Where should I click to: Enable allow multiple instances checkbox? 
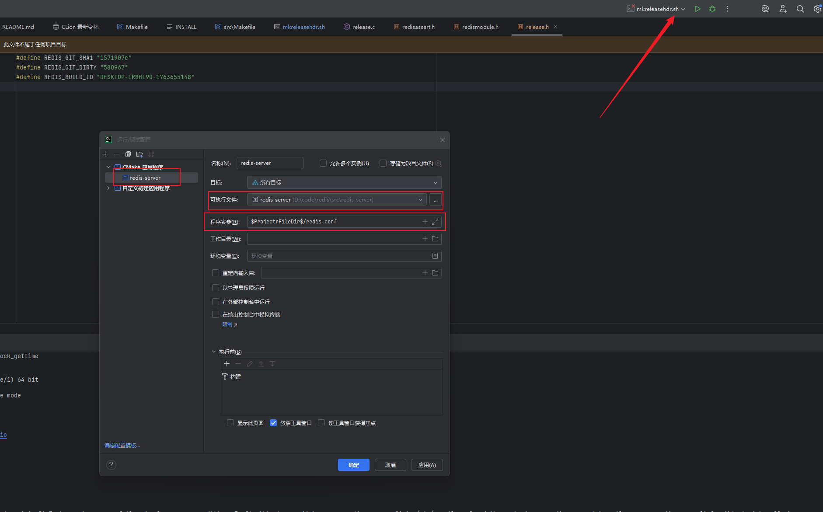(323, 163)
